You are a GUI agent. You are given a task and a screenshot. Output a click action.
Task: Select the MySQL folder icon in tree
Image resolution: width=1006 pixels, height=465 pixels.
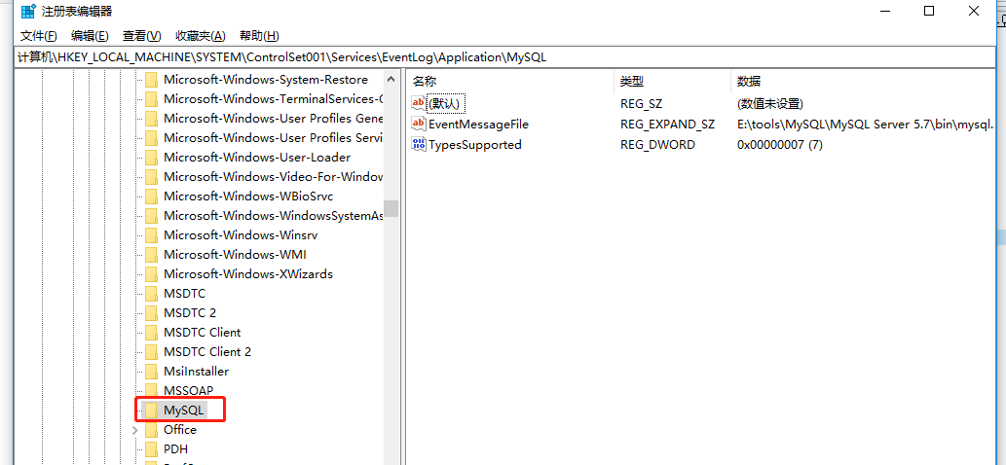tap(151, 411)
